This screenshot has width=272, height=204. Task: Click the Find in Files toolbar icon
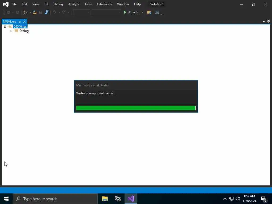point(149,12)
